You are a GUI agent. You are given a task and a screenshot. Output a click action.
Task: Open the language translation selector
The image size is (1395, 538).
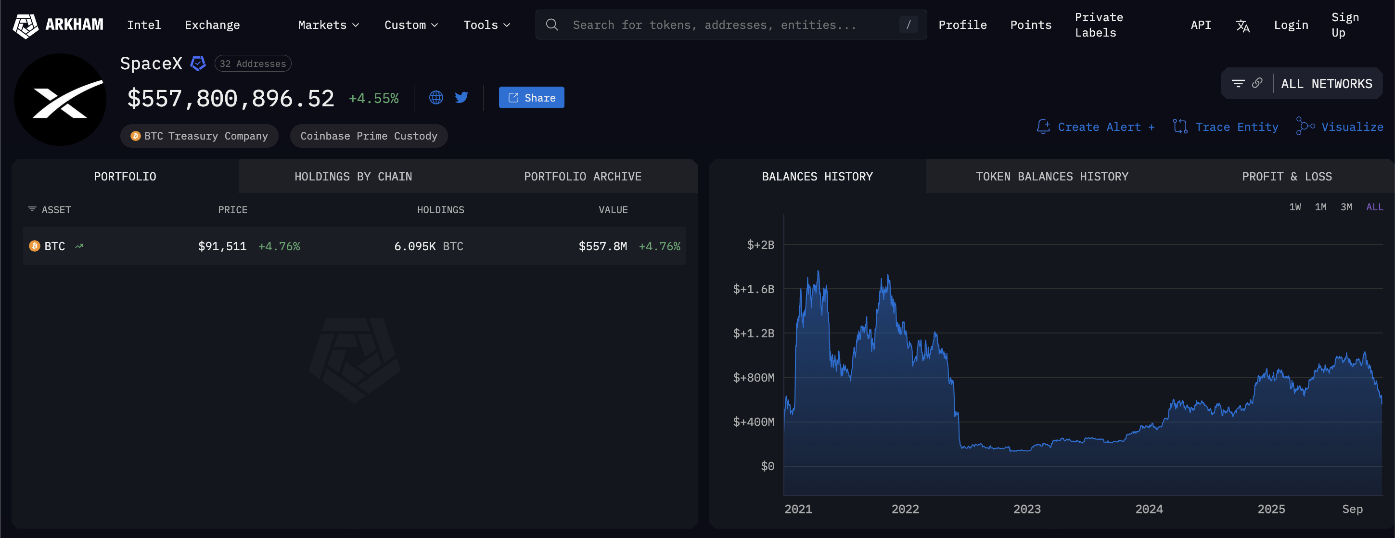click(x=1243, y=25)
